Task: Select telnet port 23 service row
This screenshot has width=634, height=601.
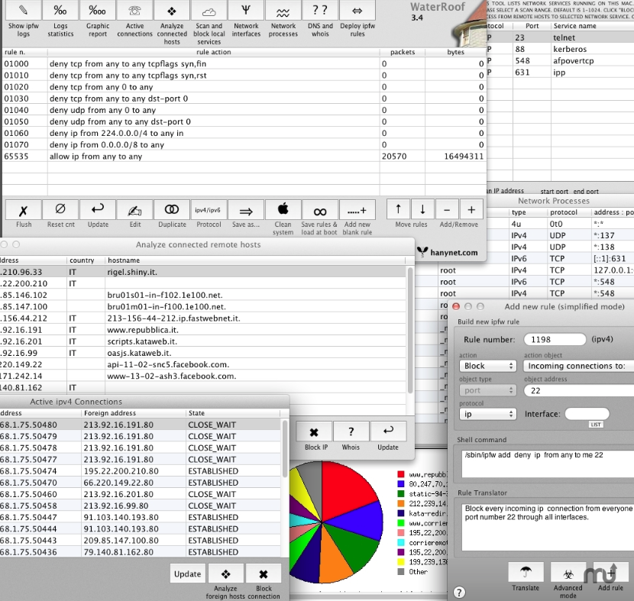Action: click(560, 37)
